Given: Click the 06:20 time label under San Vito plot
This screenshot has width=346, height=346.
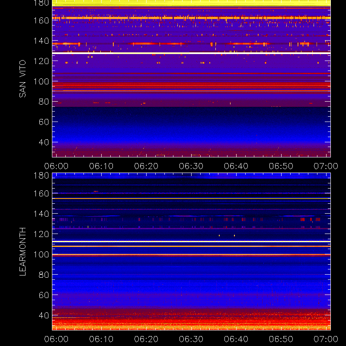Looking at the screenshot, I should point(146,166).
